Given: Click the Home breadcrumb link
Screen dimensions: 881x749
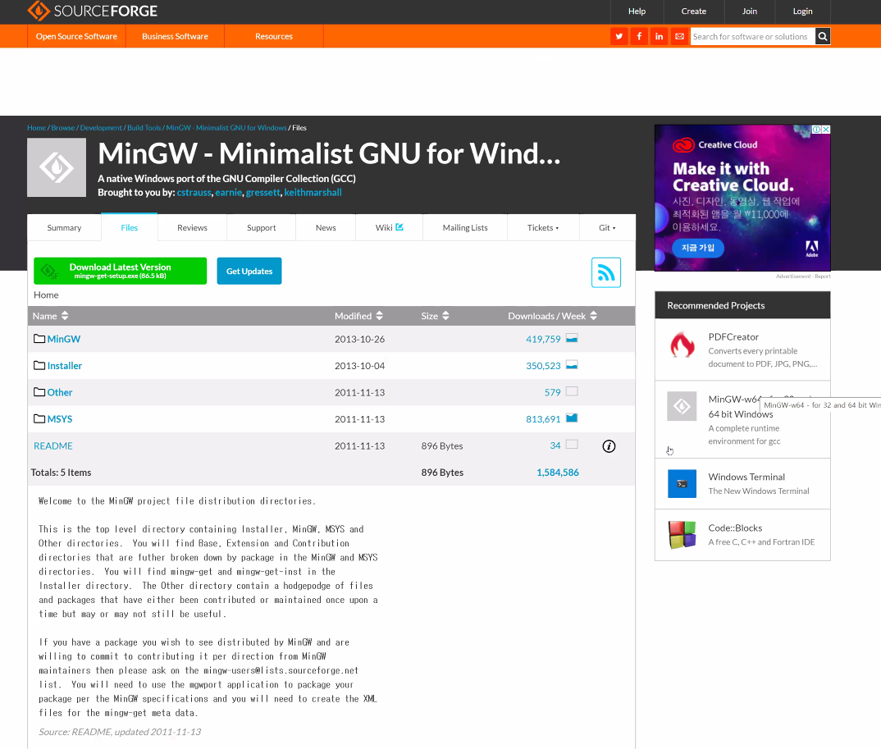Looking at the screenshot, I should pyautogui.click(x=37, y=128).
